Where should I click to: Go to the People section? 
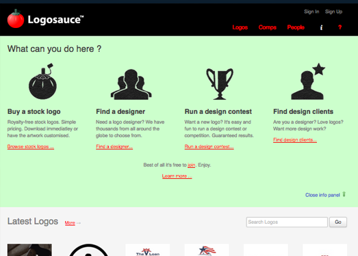(x=296, y=27)
